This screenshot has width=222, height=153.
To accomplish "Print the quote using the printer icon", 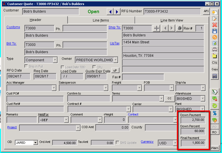I will pyautogui.click(x=215, y=50).
